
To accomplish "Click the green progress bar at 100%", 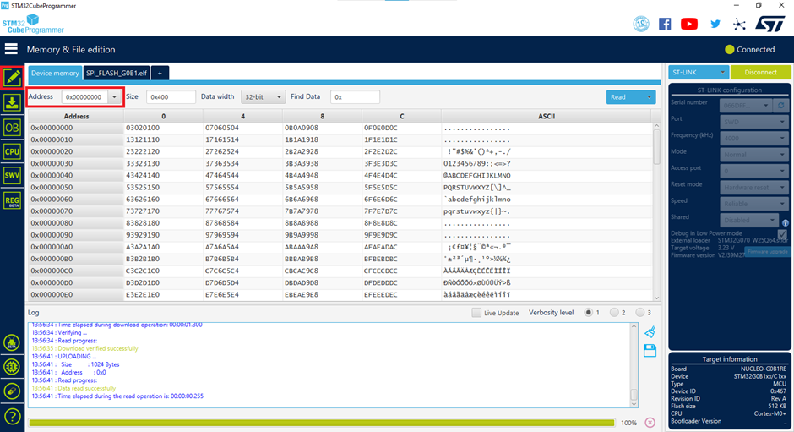I will point(322,423).
